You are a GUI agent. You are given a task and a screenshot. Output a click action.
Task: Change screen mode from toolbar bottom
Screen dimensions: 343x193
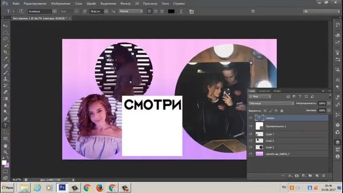5,178
